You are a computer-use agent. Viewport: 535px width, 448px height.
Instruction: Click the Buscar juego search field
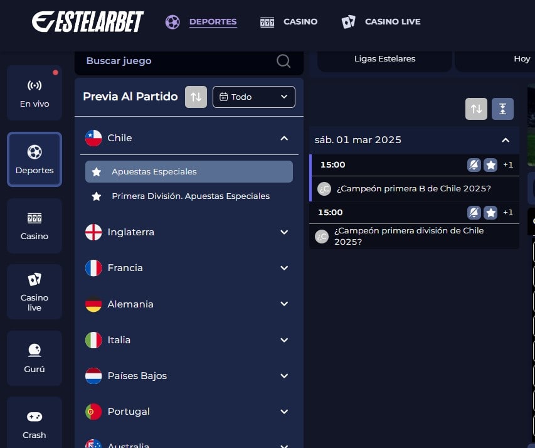click(x=176, y=61)
